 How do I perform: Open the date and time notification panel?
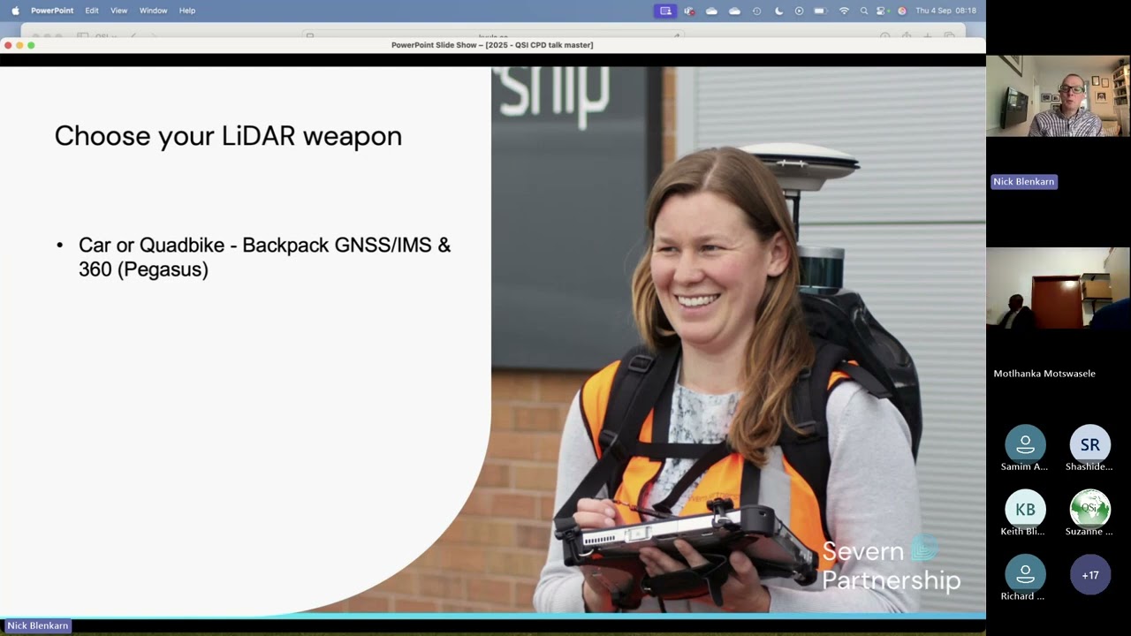(945, 11)
